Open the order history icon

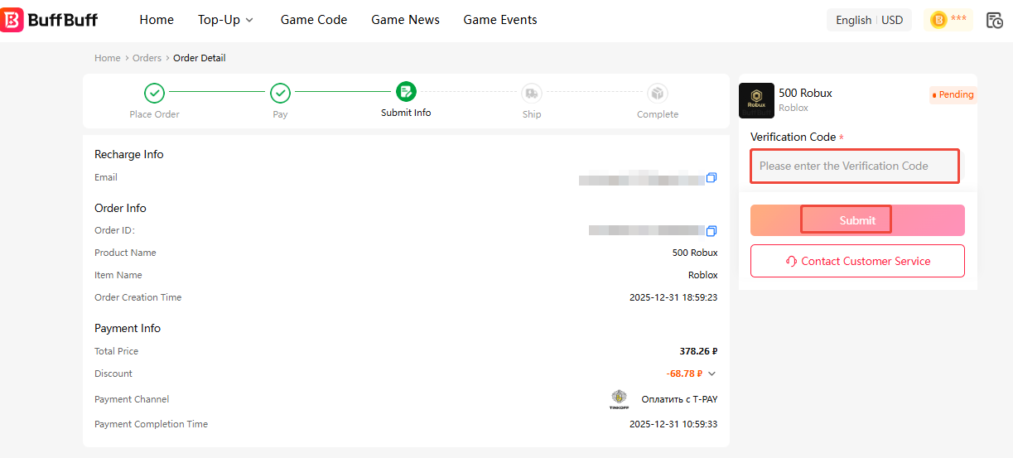coord(994,20)
